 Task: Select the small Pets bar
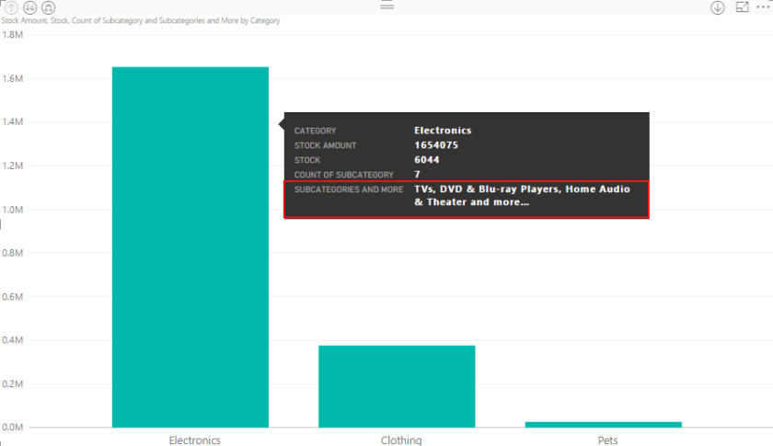pyautogui.click(x=603, y=424)
